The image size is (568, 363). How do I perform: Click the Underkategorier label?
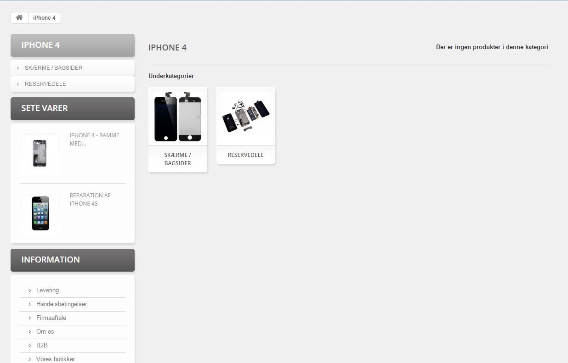(171, 76)
